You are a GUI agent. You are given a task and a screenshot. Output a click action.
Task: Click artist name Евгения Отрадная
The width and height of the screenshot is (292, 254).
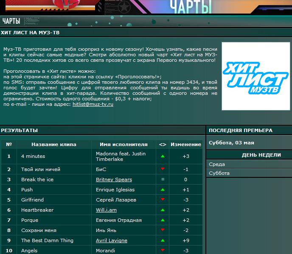119,220
